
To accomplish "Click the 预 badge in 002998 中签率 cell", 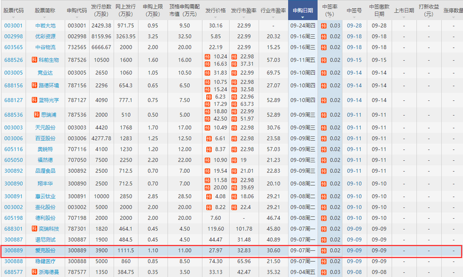I will [323, 37].
